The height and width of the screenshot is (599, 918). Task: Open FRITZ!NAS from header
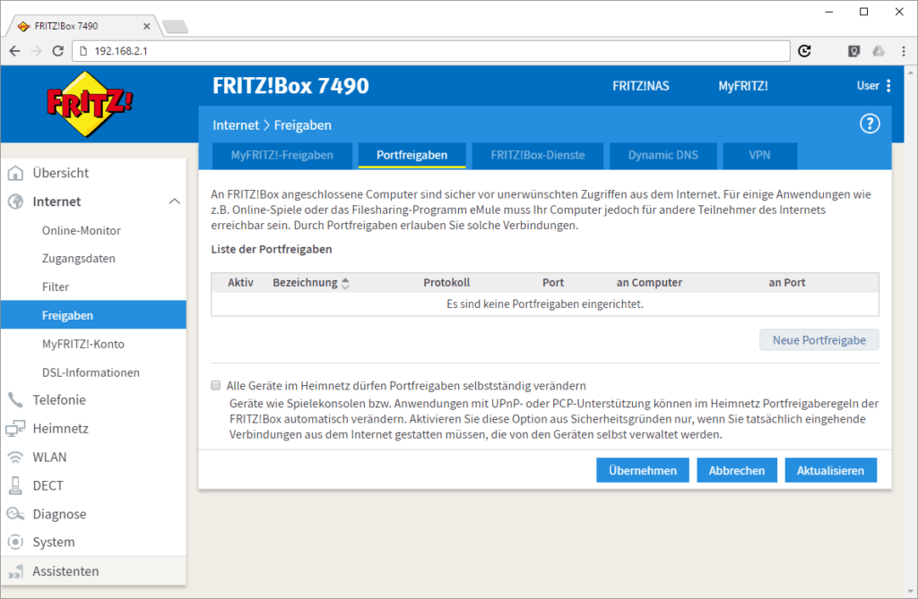[x=640, y=87]
